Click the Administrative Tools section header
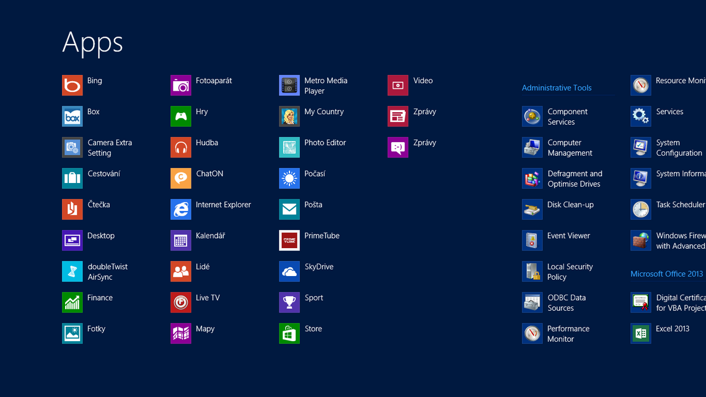This screenshot has width=706, height=397. [x=556, y=87]
